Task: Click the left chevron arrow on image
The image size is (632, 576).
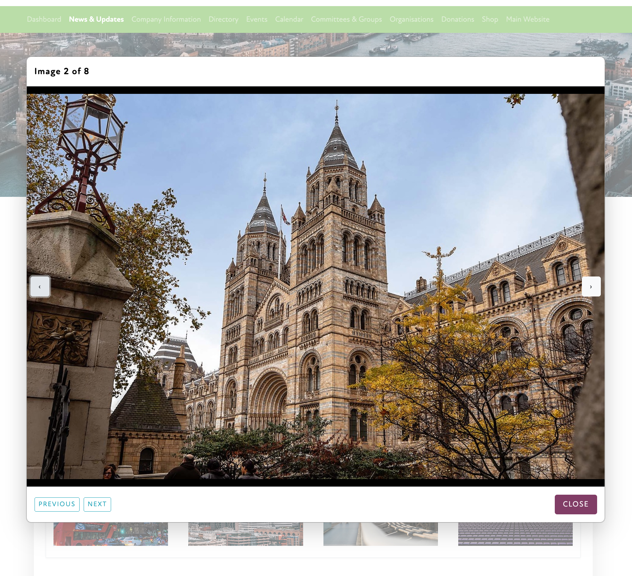Action: (40, 287)
